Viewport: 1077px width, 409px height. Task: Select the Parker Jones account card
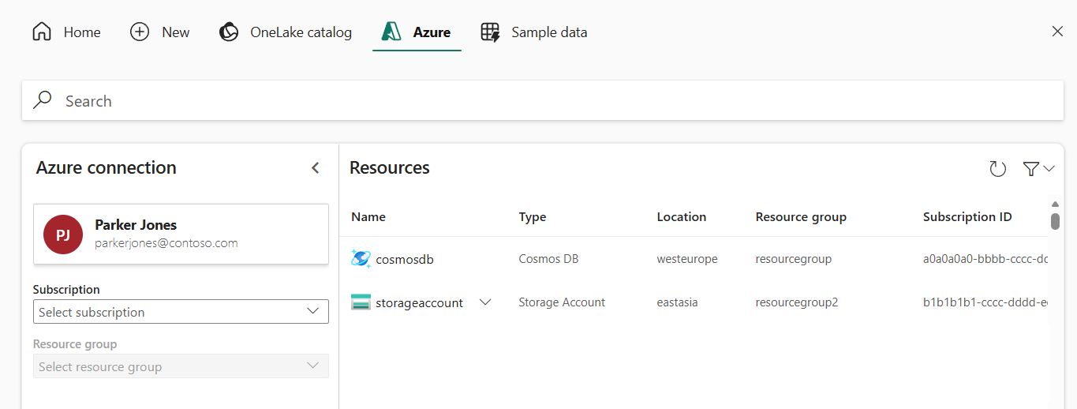click(x=181, y=235)
